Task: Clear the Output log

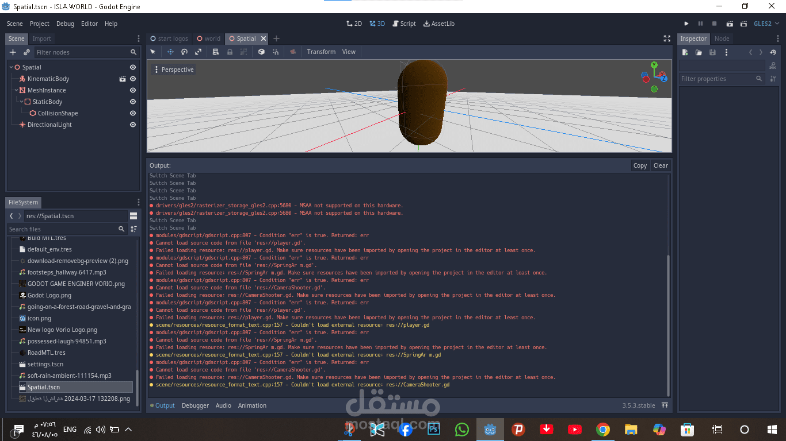Action: point(661,165)
